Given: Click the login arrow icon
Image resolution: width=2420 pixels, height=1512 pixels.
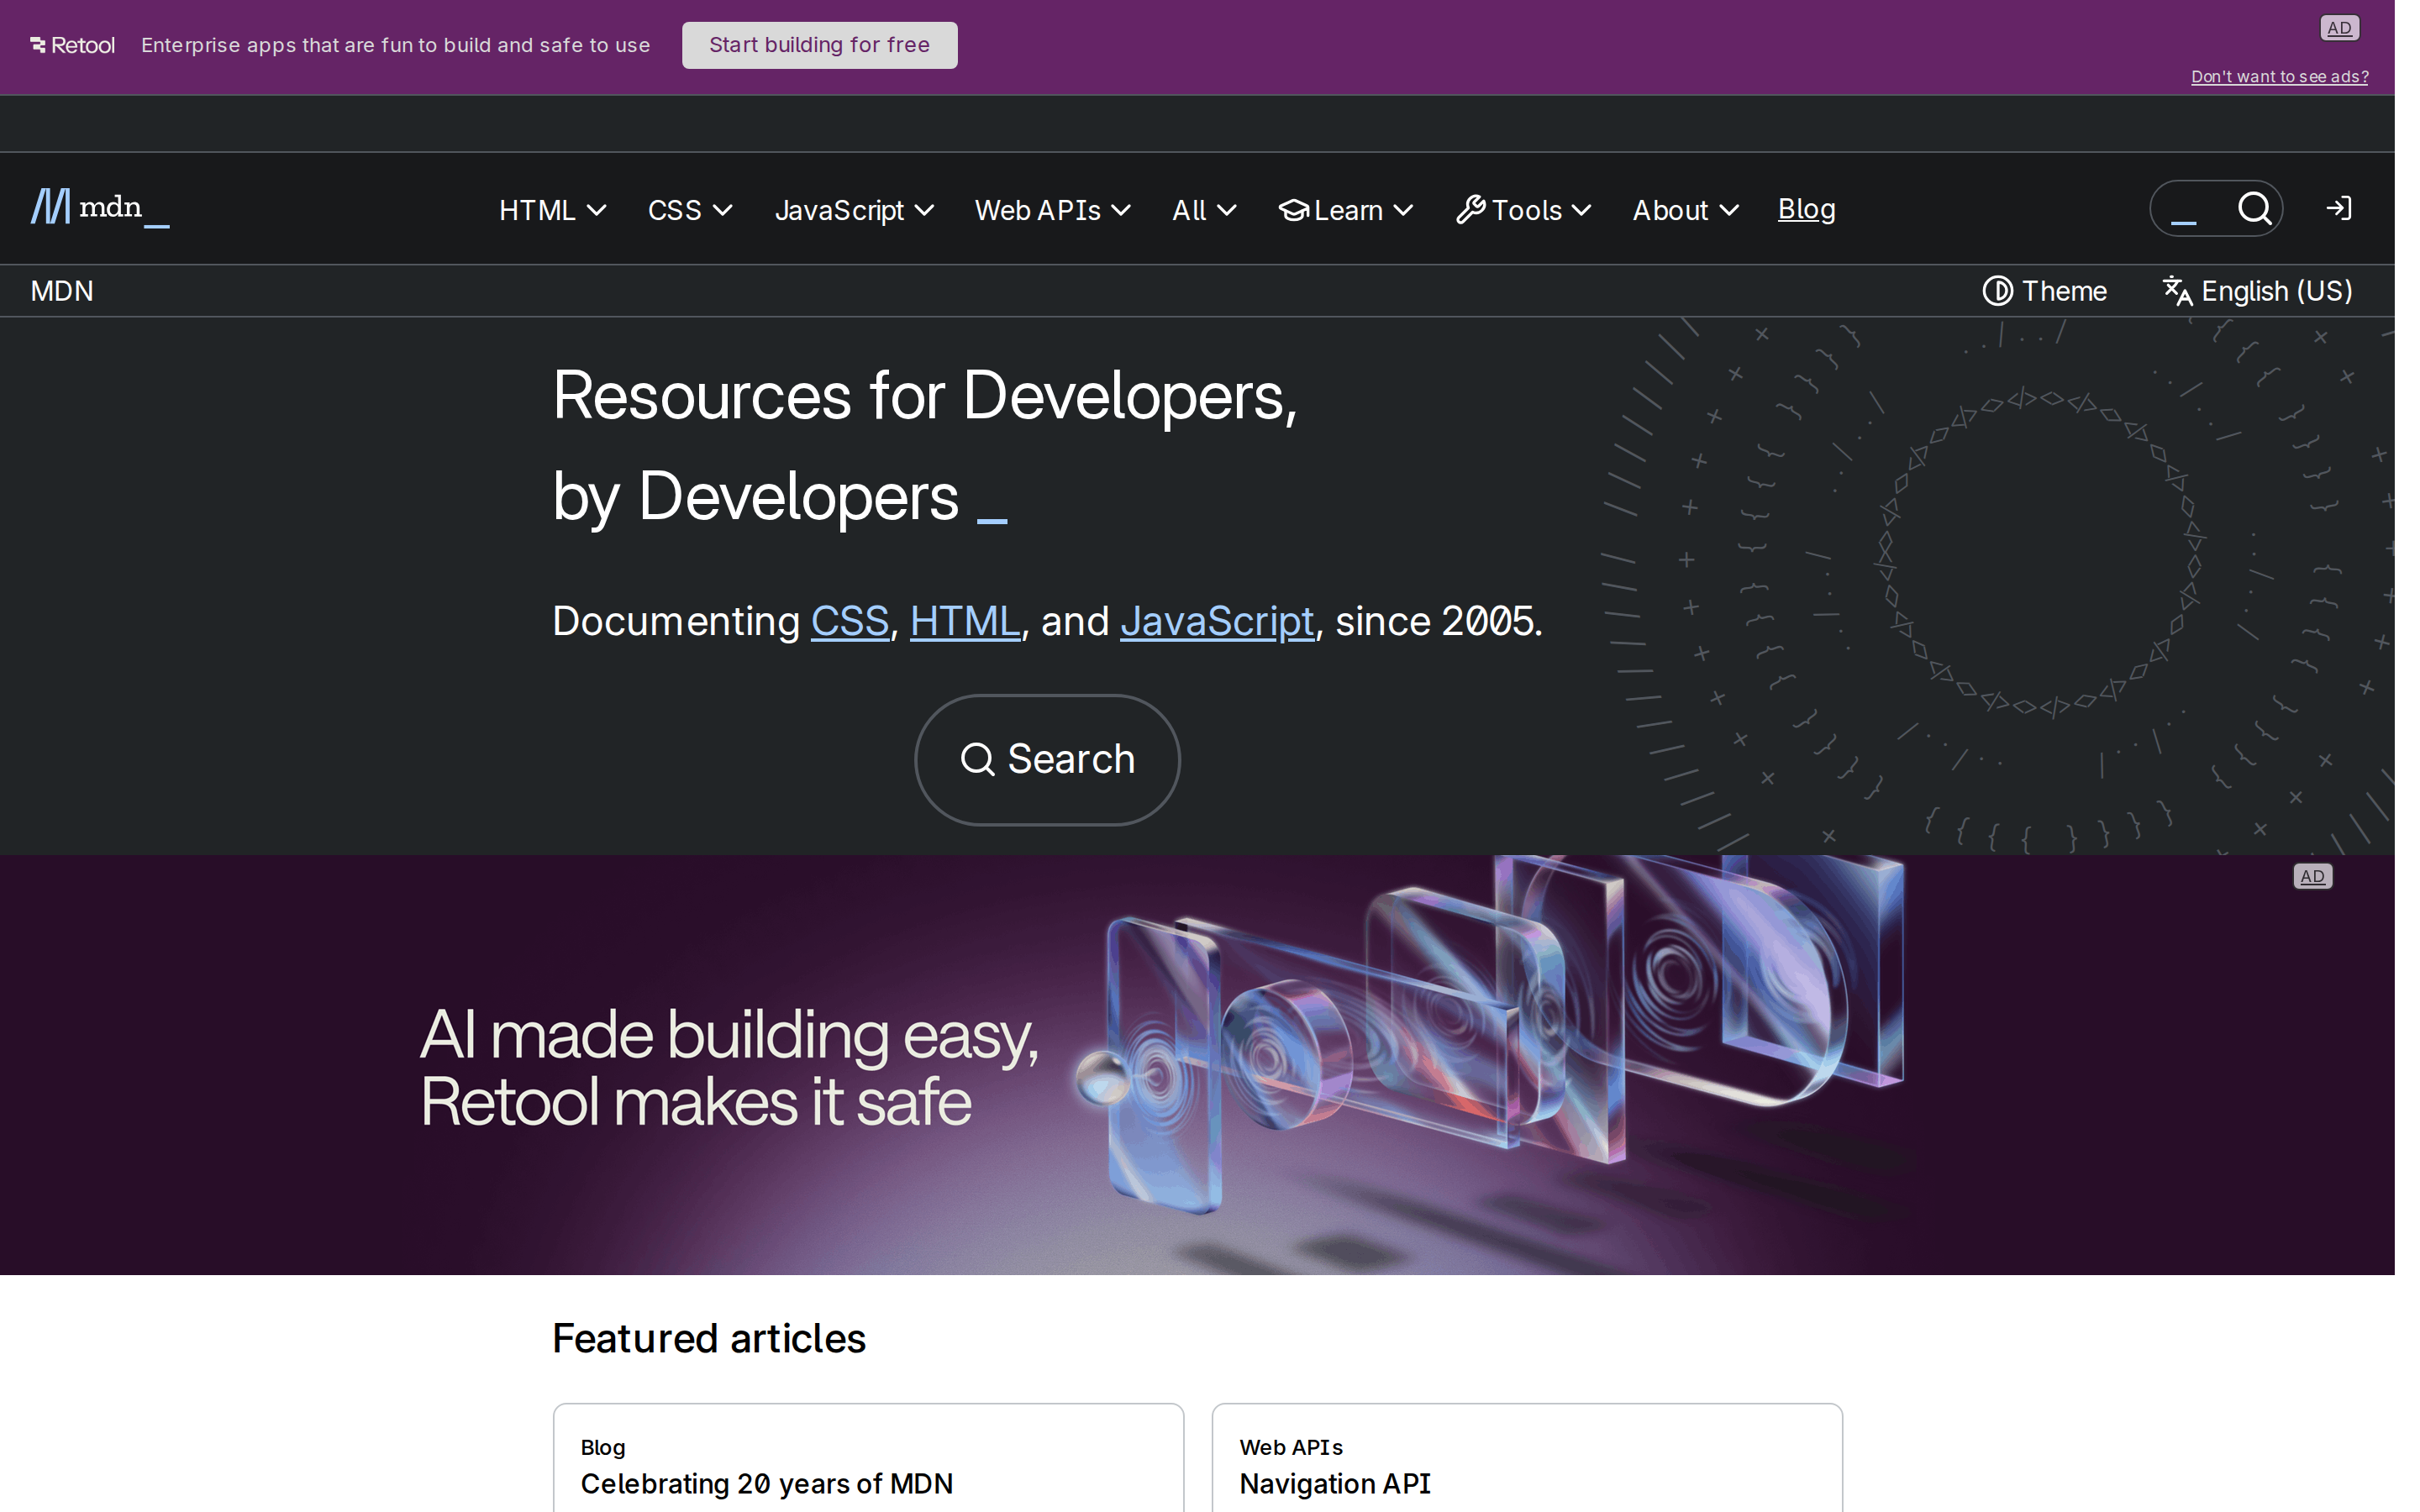Looking at the screenshot, I should (2338, 208).
